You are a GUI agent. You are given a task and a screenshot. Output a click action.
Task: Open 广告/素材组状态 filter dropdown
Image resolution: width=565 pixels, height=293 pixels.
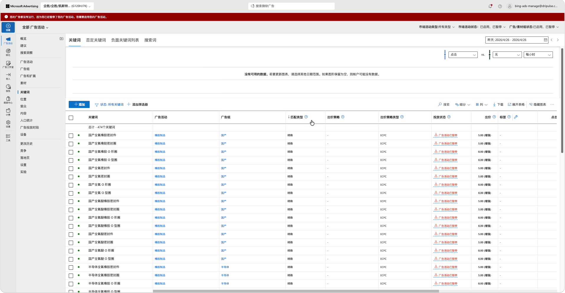tap(534, 27)
